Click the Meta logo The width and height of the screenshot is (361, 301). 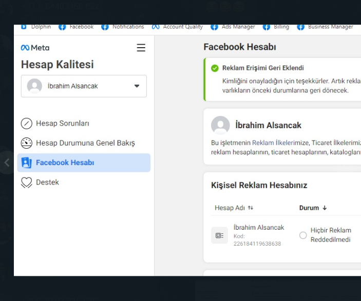click(x=35, y=48)
